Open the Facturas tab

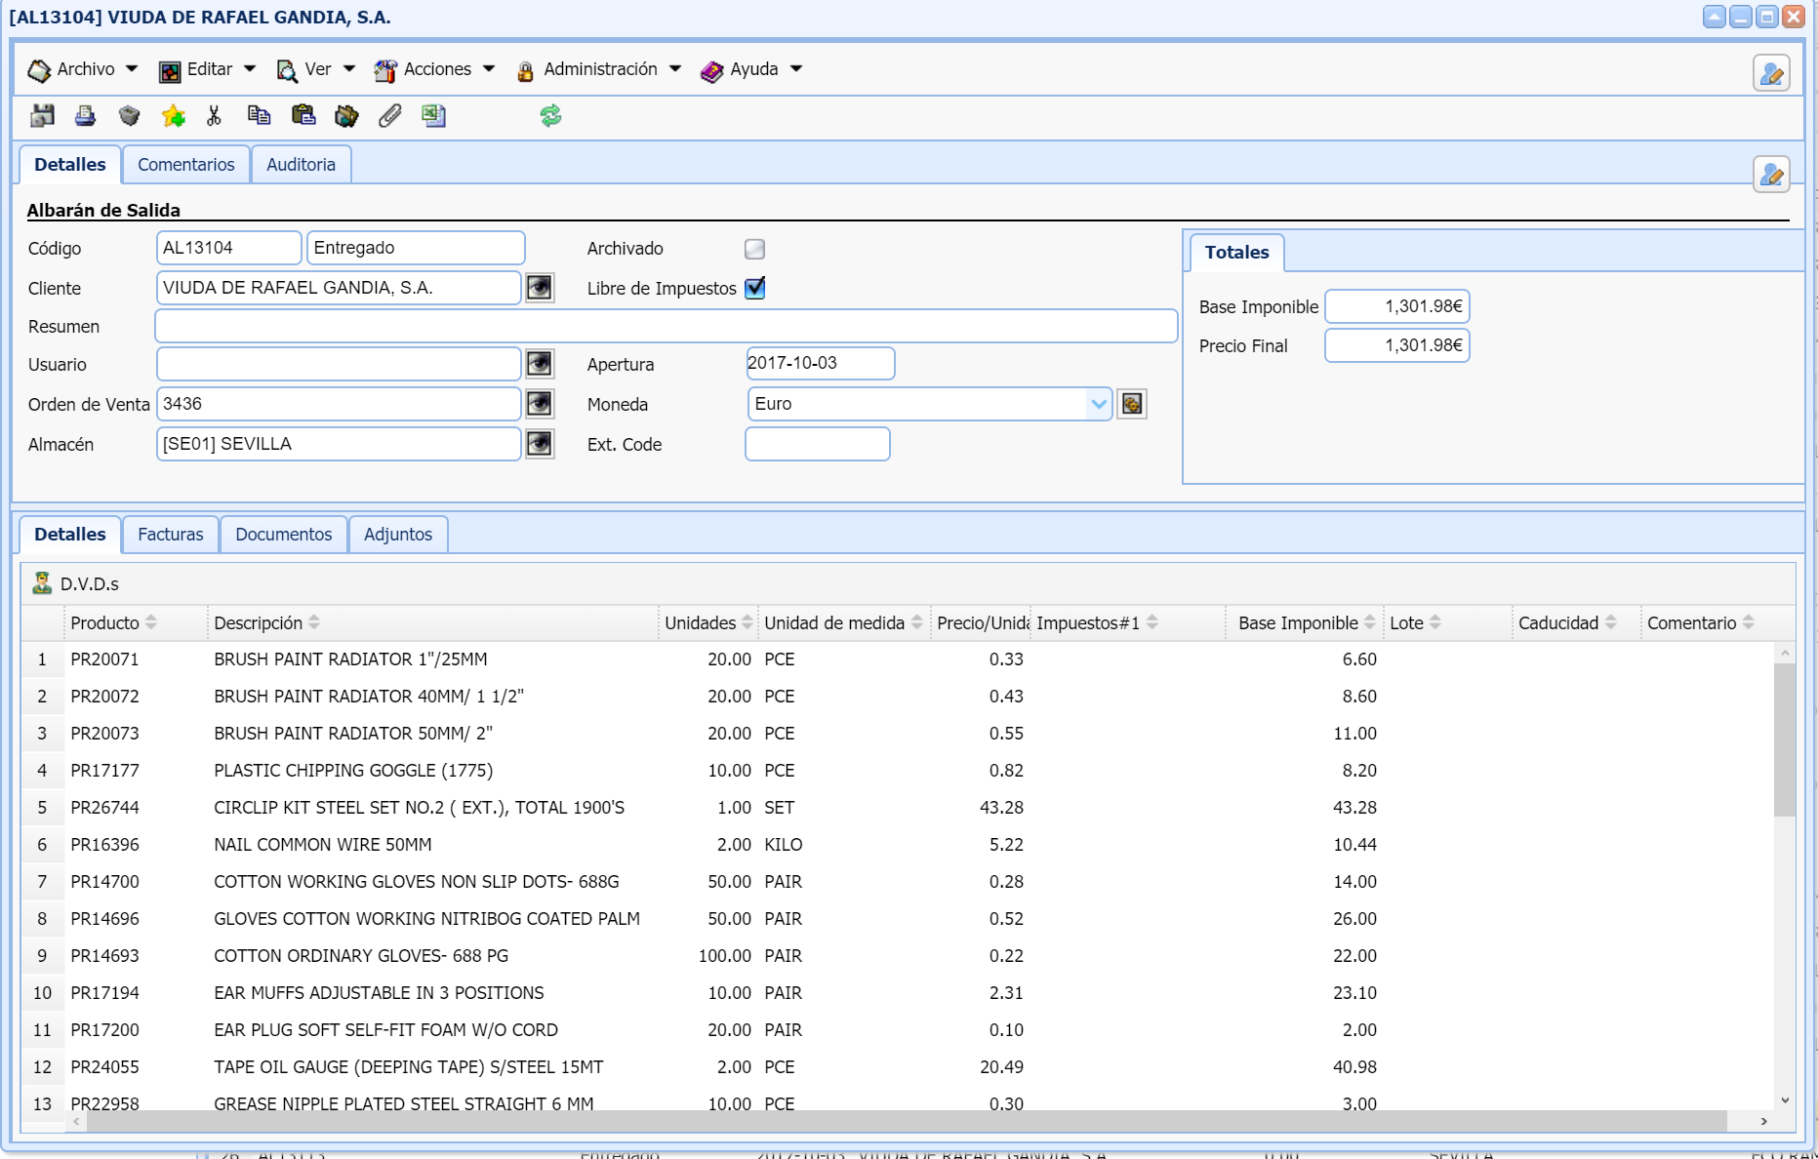170,535
